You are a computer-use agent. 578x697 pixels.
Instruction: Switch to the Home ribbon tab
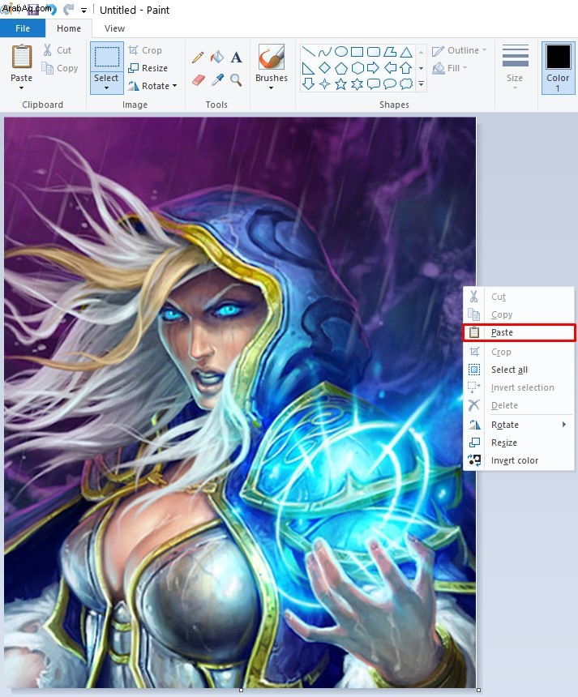click(69, 28)
